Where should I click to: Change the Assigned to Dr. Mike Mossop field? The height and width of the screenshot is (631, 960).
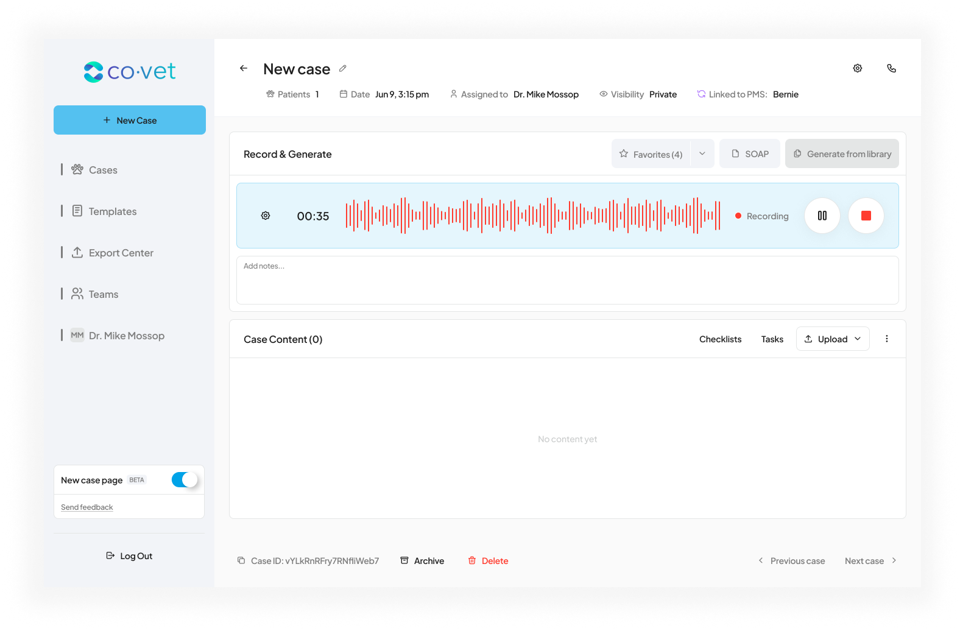[x=546, y=94]
